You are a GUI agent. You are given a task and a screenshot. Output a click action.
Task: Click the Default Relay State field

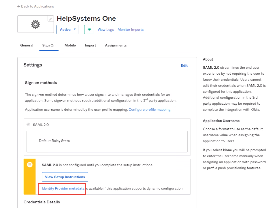pos(107,141)
